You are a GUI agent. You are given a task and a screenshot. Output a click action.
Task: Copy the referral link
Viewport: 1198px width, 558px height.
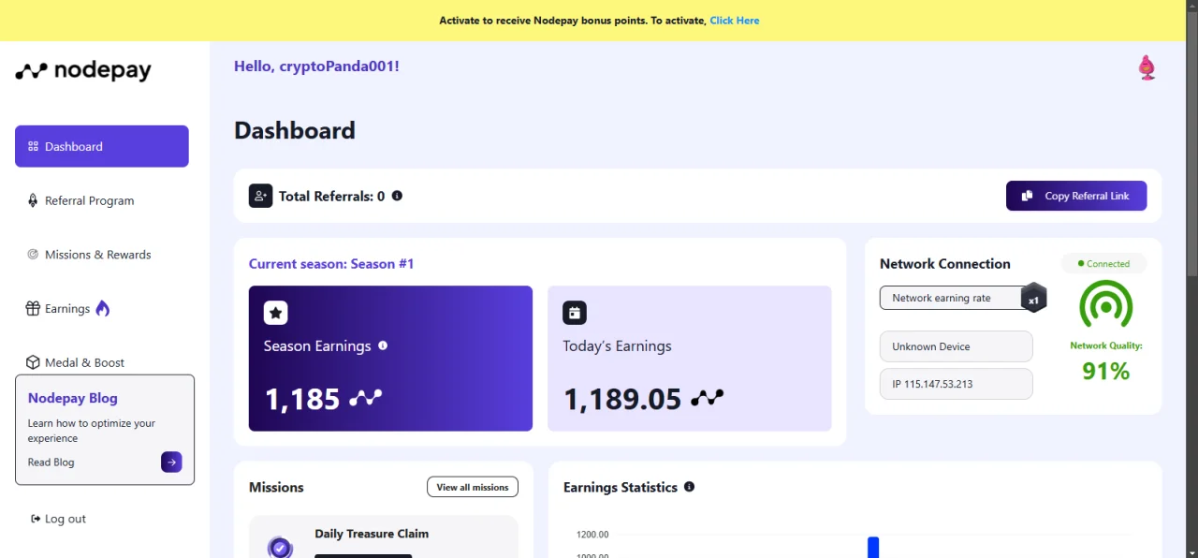pyautogui.click(x=1076, y=196)
